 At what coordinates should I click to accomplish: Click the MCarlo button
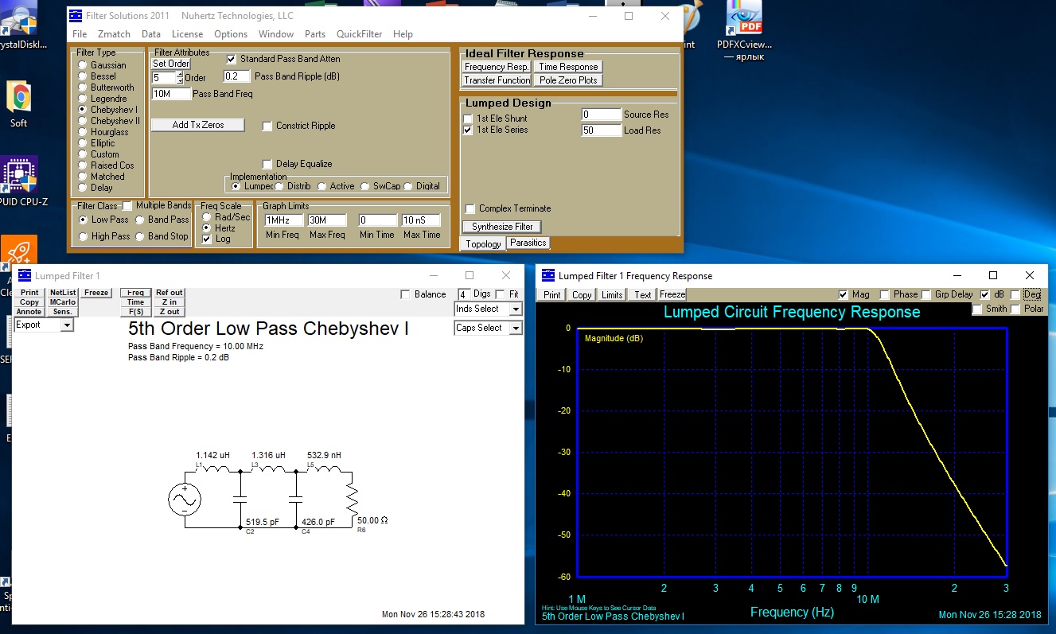tap(63, 302)
